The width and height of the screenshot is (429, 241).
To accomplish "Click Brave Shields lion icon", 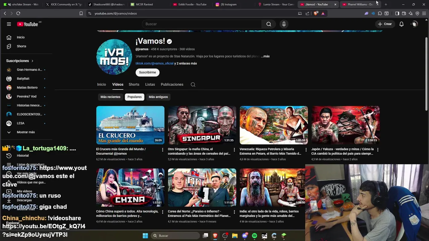I will [316, 13].
